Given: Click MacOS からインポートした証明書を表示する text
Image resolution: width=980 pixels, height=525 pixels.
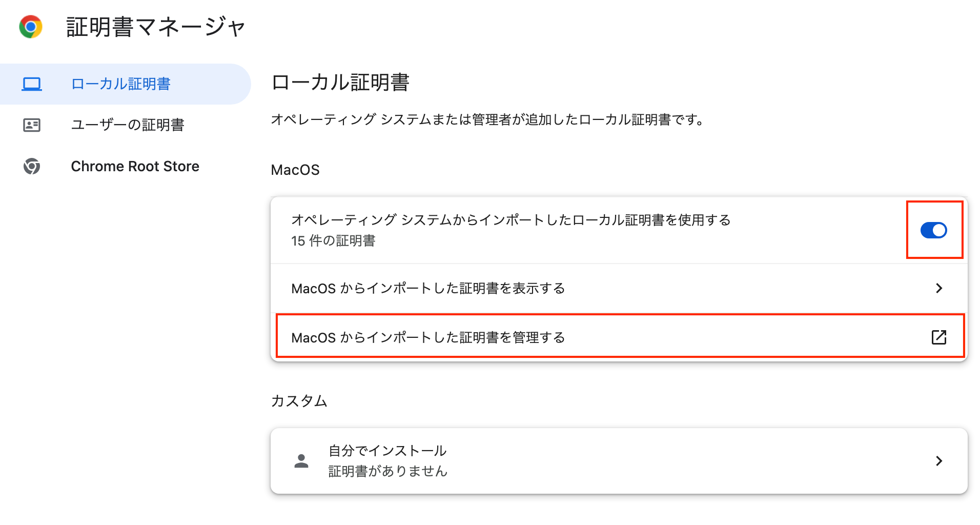Looking at the screenshot, I should coord(428,289).
